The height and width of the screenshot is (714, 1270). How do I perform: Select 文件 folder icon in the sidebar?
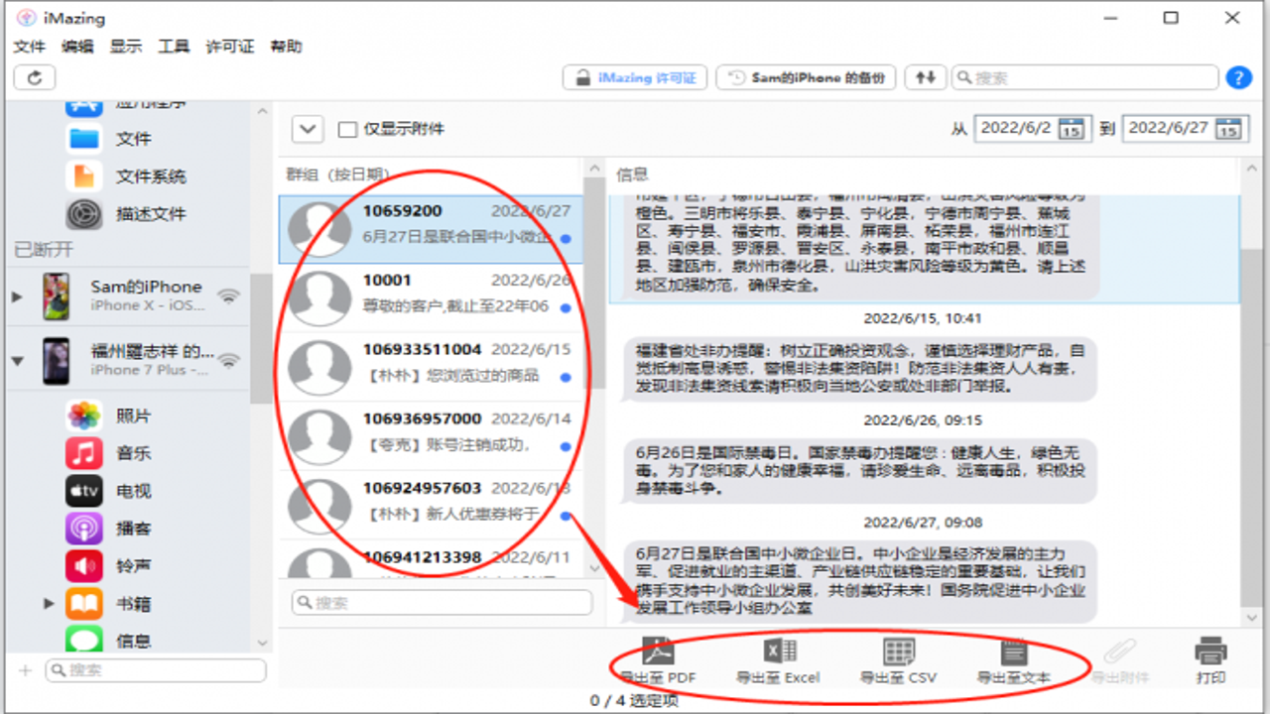(83, 139)
